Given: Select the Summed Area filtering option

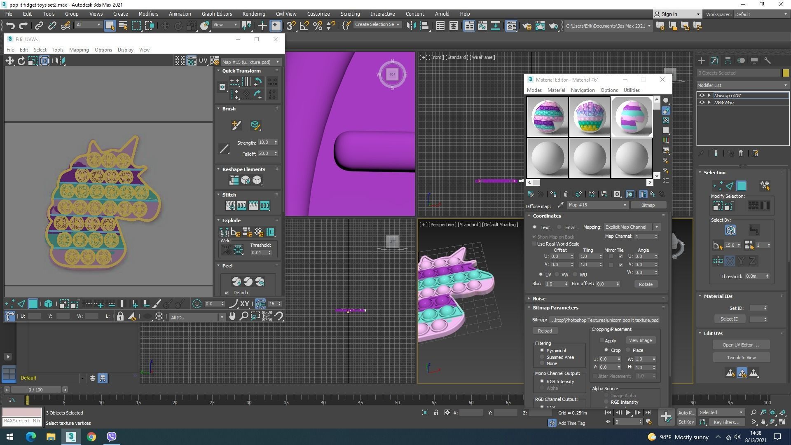Looking at the screenshot, I should pos(542,357).
